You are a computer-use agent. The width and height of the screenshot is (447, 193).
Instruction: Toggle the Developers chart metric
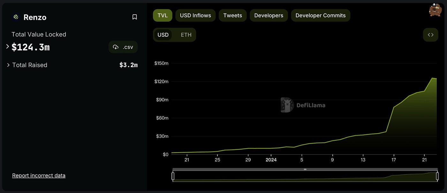[x=269, y=15]
